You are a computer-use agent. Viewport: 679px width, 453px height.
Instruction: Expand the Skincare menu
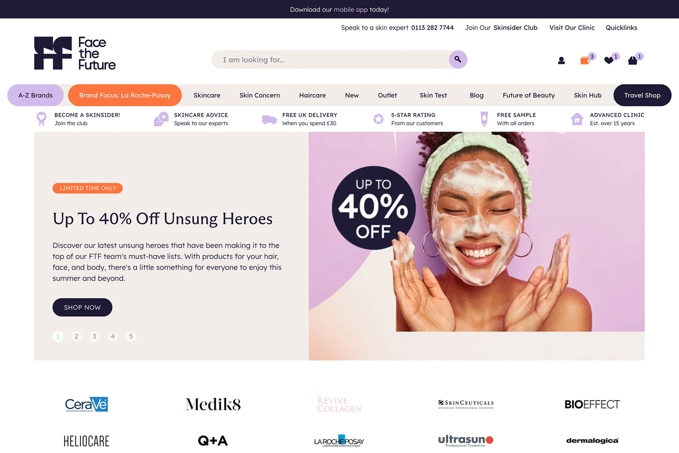(207, 95)
